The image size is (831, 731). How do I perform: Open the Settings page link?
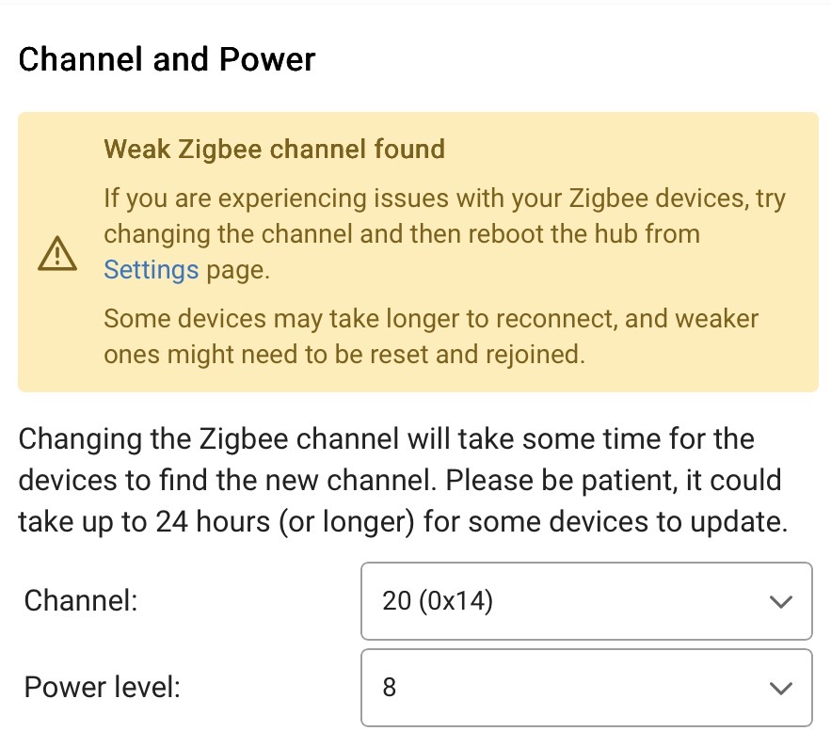tap(151, 270)
